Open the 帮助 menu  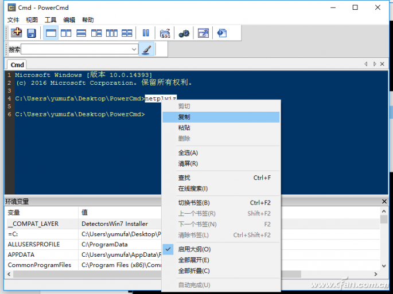tap(88, 20)
